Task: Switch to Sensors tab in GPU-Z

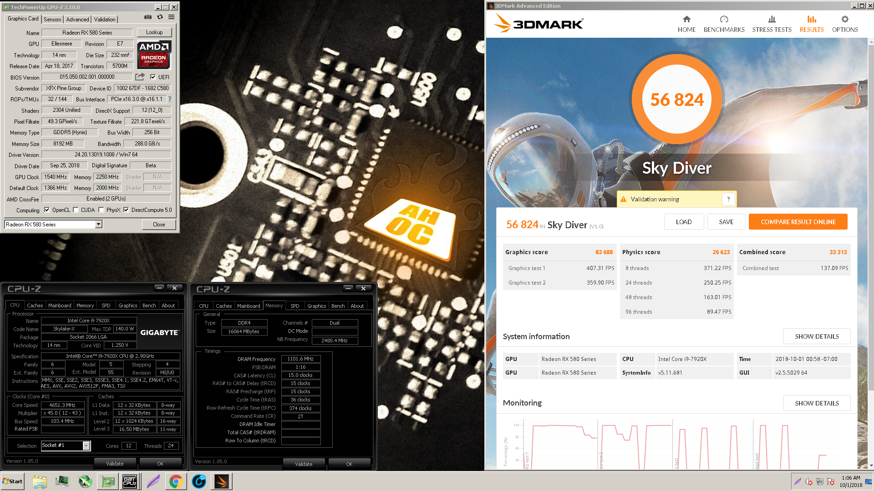Action: [x=52, y=20]
